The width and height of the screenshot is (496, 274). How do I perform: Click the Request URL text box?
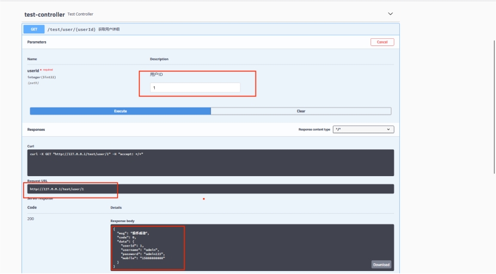[209, 189]
